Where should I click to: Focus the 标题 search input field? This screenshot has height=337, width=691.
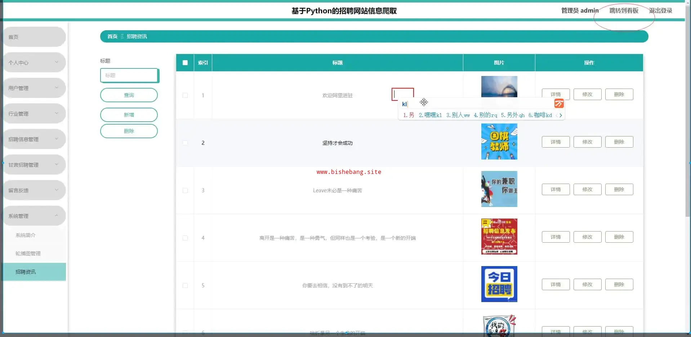pos(129,75)
